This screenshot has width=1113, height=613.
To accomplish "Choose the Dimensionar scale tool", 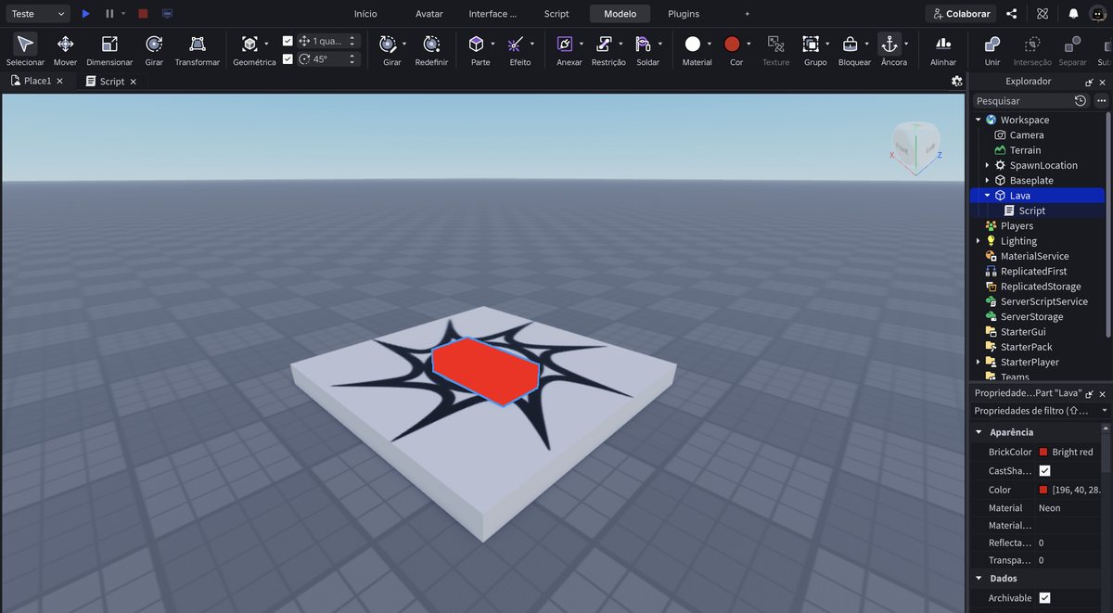I will coord(109,50).
